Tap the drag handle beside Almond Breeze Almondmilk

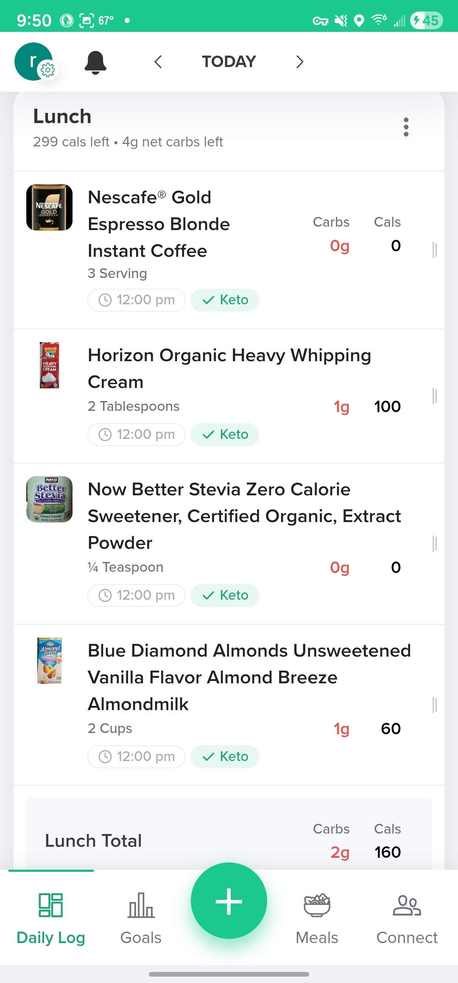(x=434, y=705)
